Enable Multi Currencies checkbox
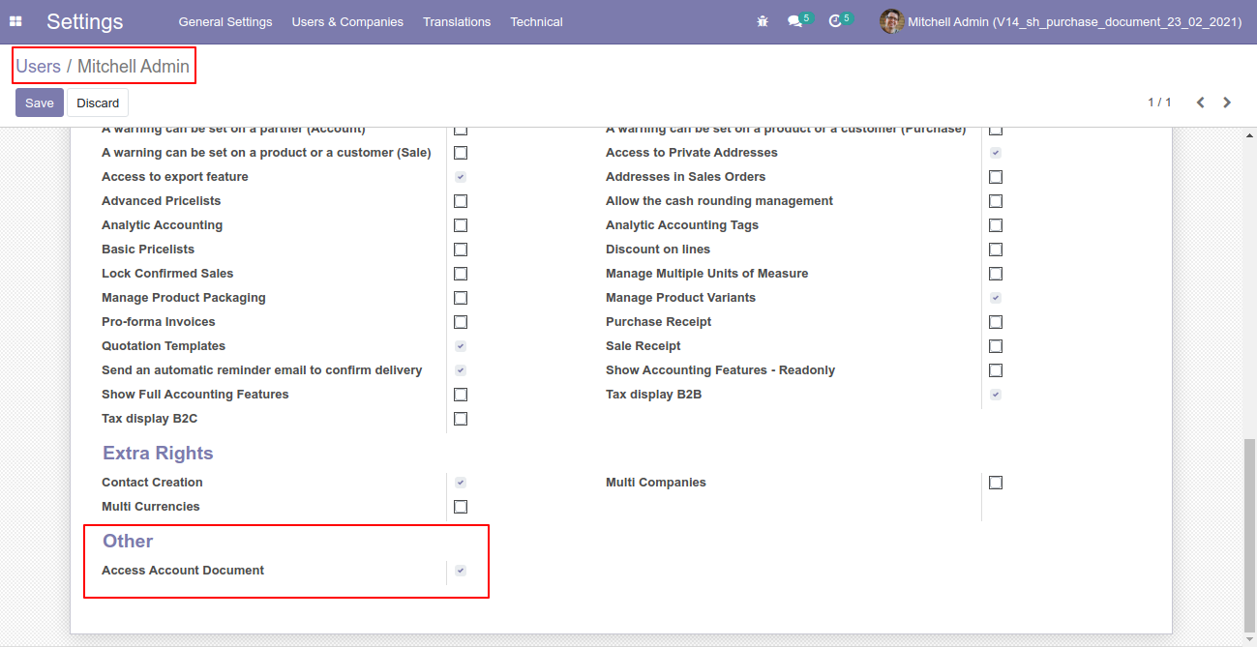This screenshot has height=647, width=1257. tap(461, 507)
